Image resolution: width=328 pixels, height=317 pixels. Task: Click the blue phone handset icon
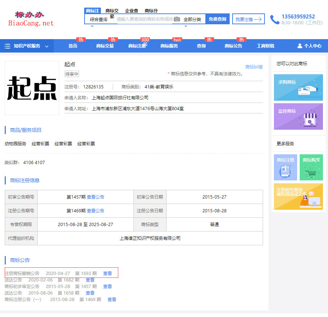274,20
